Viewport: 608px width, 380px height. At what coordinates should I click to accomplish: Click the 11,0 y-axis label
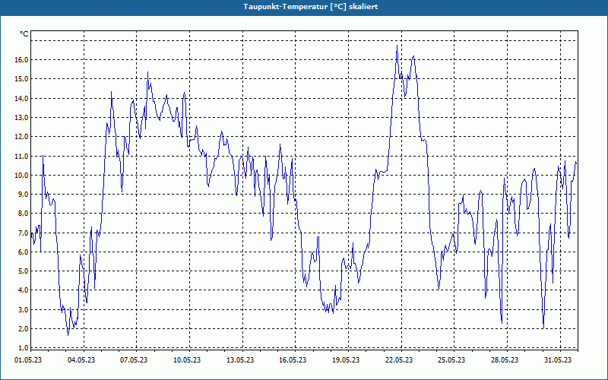click(x=21, y=156)
